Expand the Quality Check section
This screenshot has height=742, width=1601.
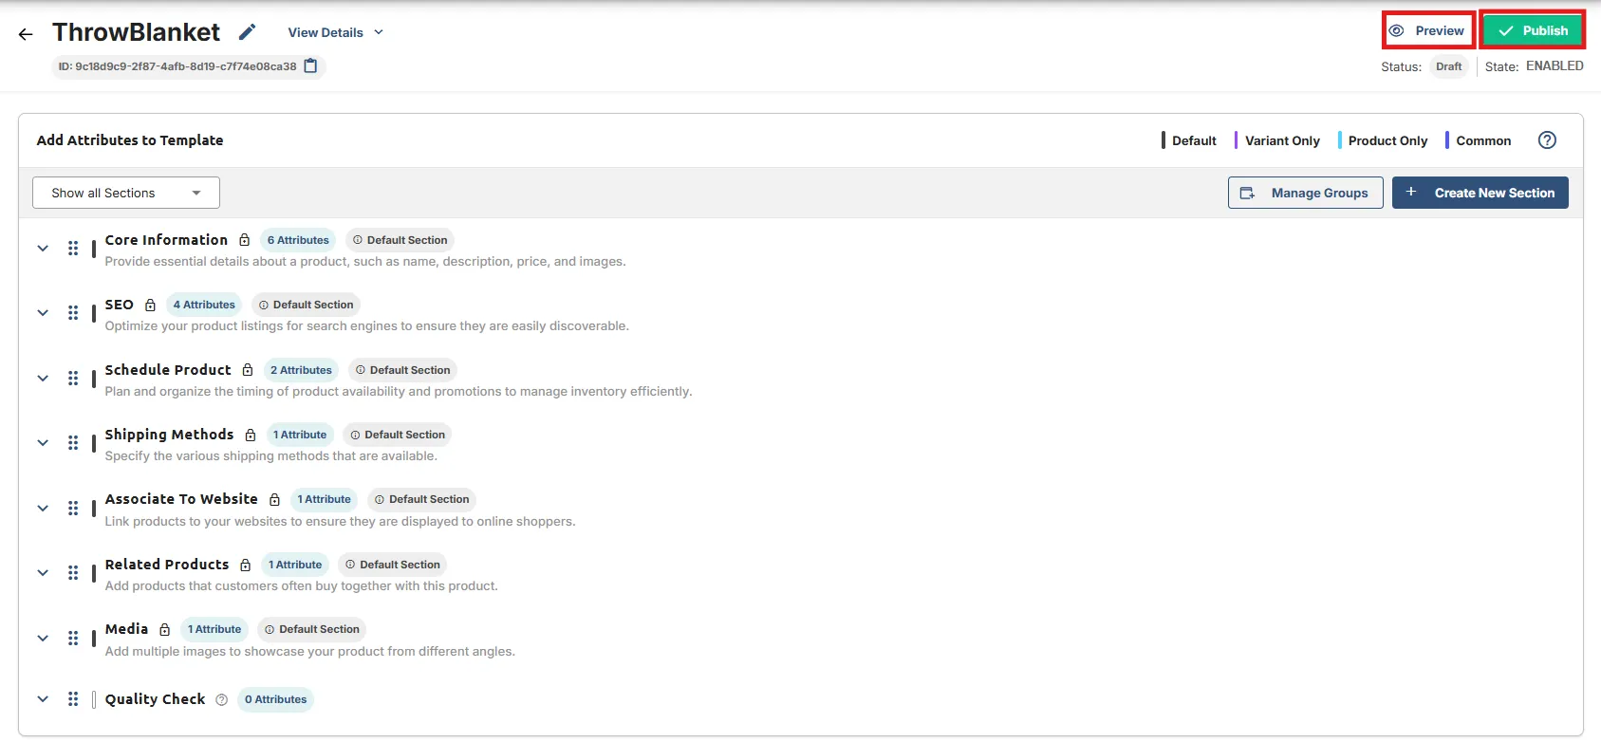coord(43,699)
